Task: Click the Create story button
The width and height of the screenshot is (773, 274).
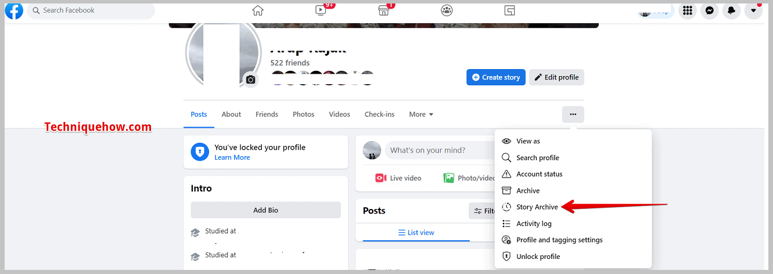Action: click(x=496, y=77)
